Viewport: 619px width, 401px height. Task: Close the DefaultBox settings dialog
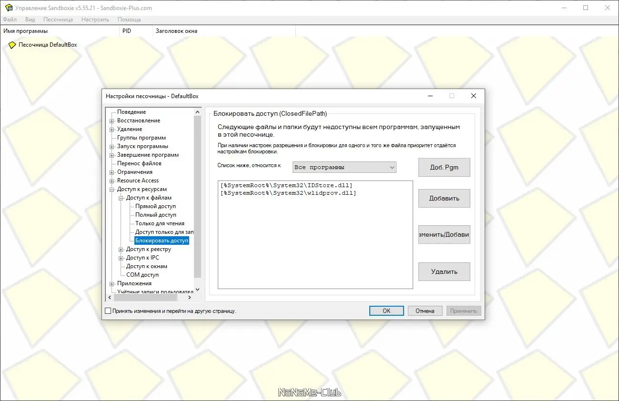click(x=474, y=96)
